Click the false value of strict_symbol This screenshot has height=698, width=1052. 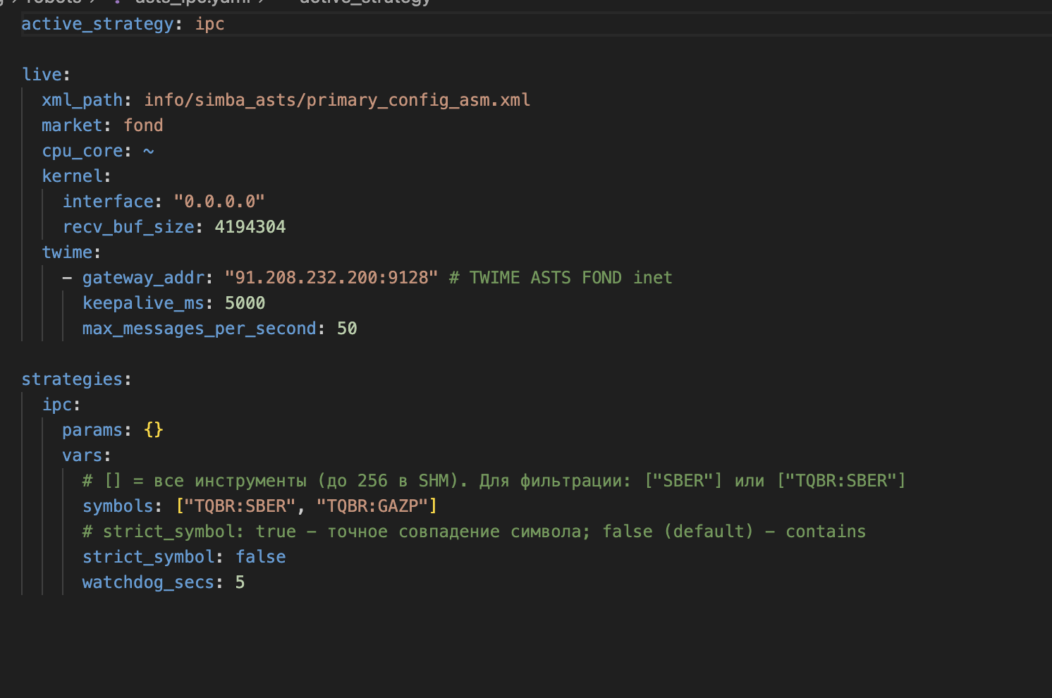tap(260, 557)
